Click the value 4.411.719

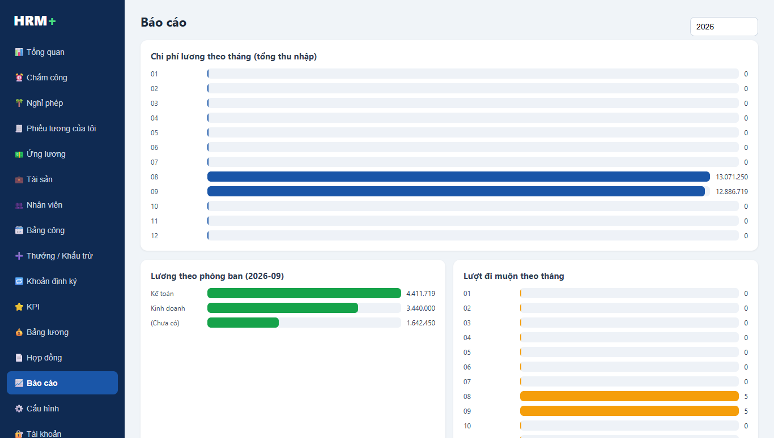[x=421, y=294]
